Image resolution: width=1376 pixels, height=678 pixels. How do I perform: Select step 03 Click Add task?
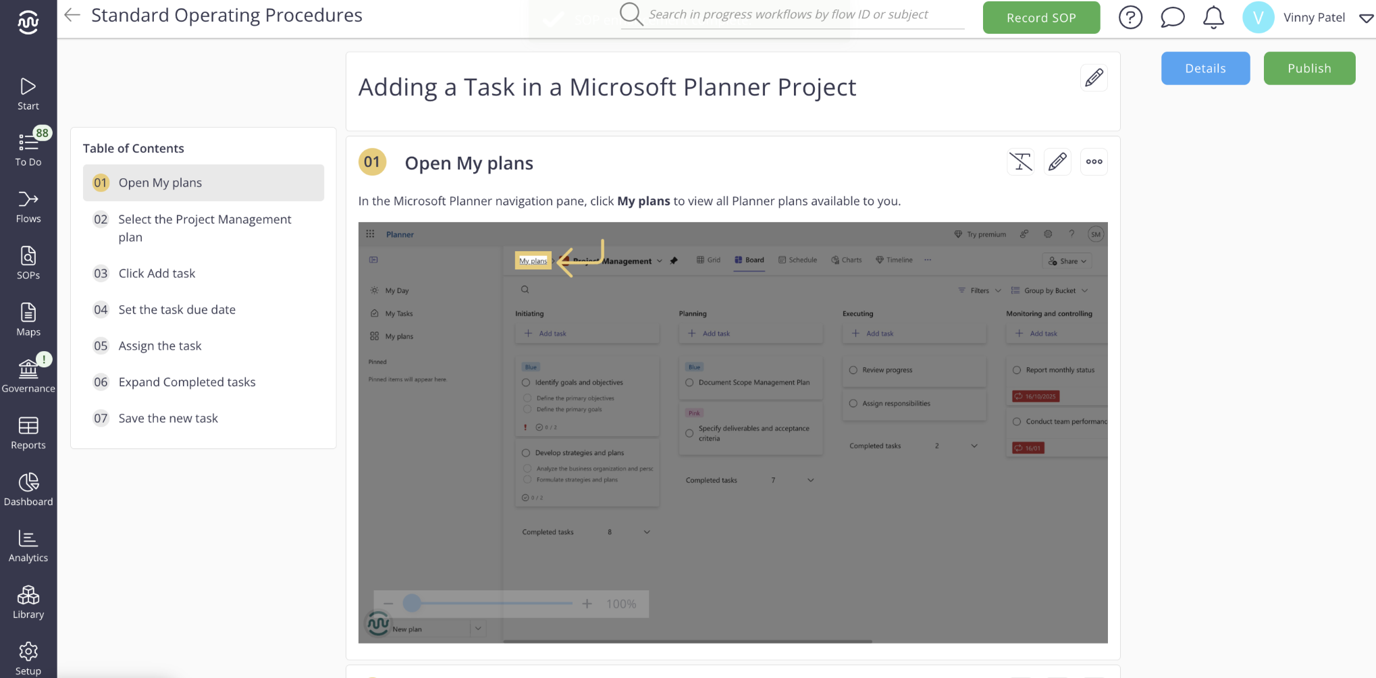157,273
